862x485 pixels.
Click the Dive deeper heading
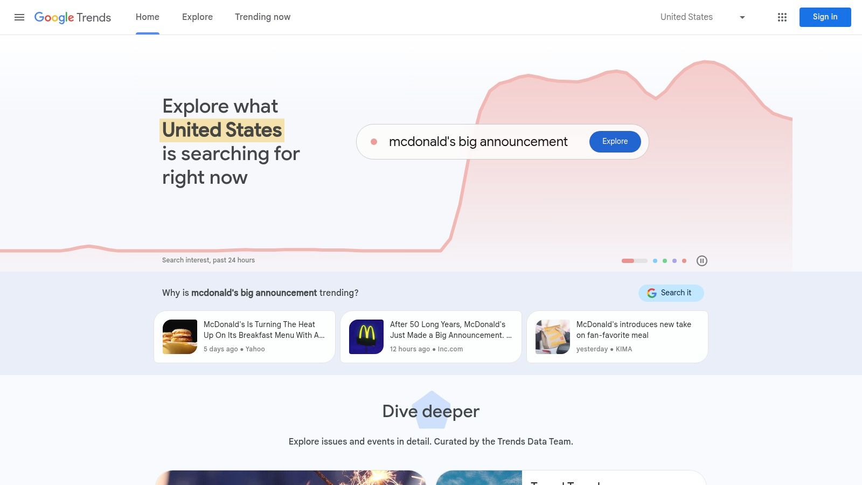point(431,411)
